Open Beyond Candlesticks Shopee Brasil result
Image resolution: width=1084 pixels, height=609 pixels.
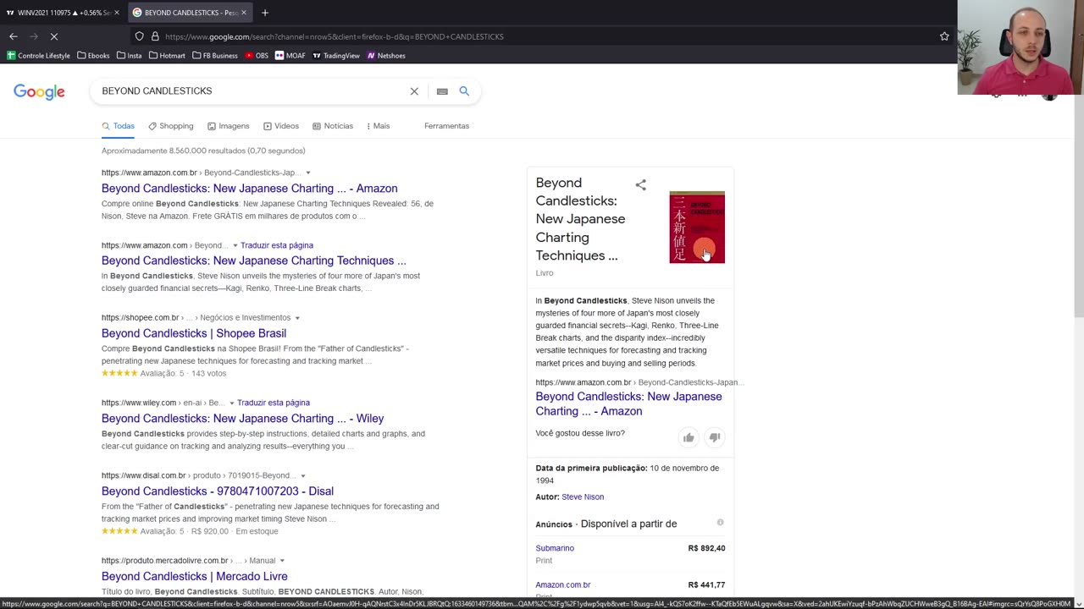coord(194,333)
